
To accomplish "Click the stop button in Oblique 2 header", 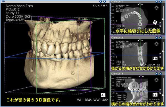I will [x=157, y=38].
